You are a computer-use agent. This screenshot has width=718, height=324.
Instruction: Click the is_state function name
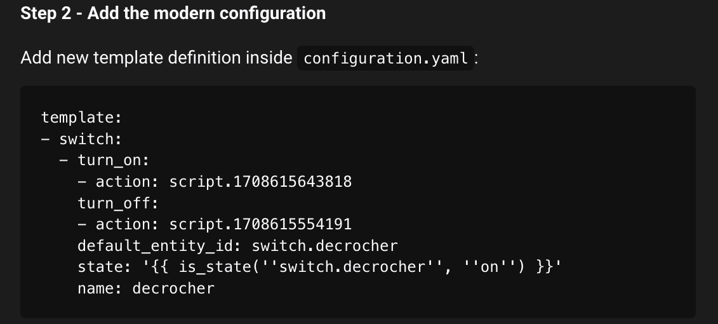[x=215, y=267]
